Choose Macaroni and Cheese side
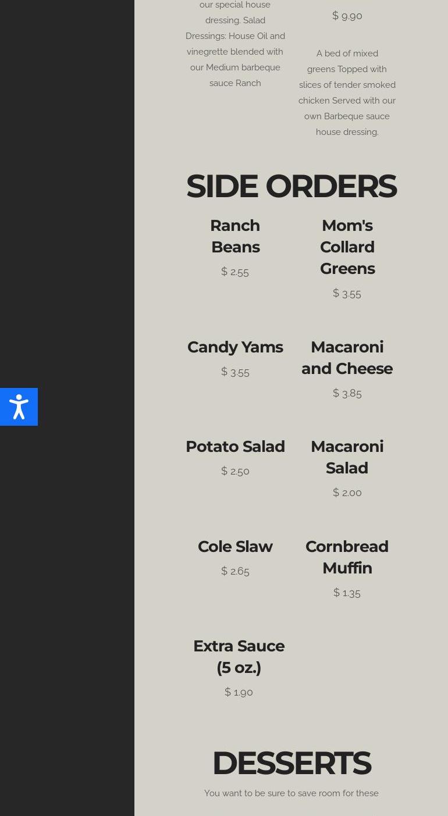448x816 pixels. point(347,358)
